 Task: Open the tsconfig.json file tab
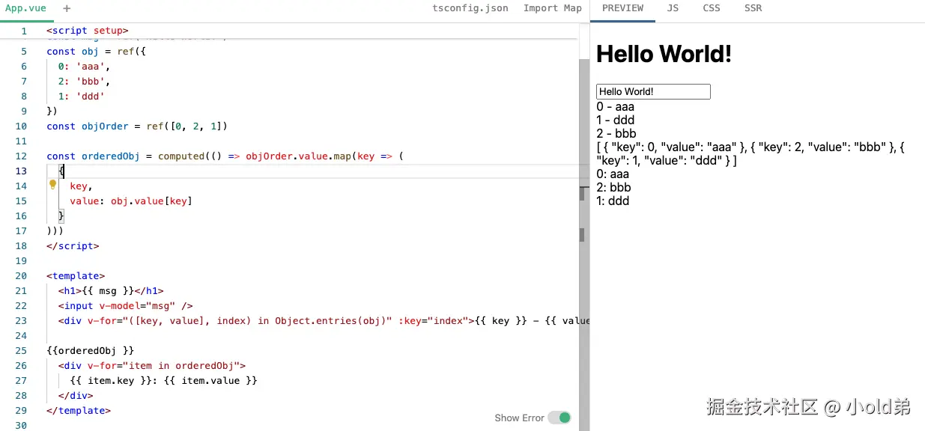point(470,8)
